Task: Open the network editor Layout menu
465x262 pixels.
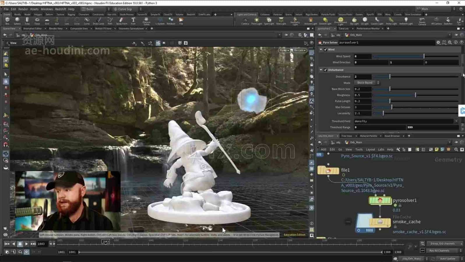Action: (x=370, y=150)
